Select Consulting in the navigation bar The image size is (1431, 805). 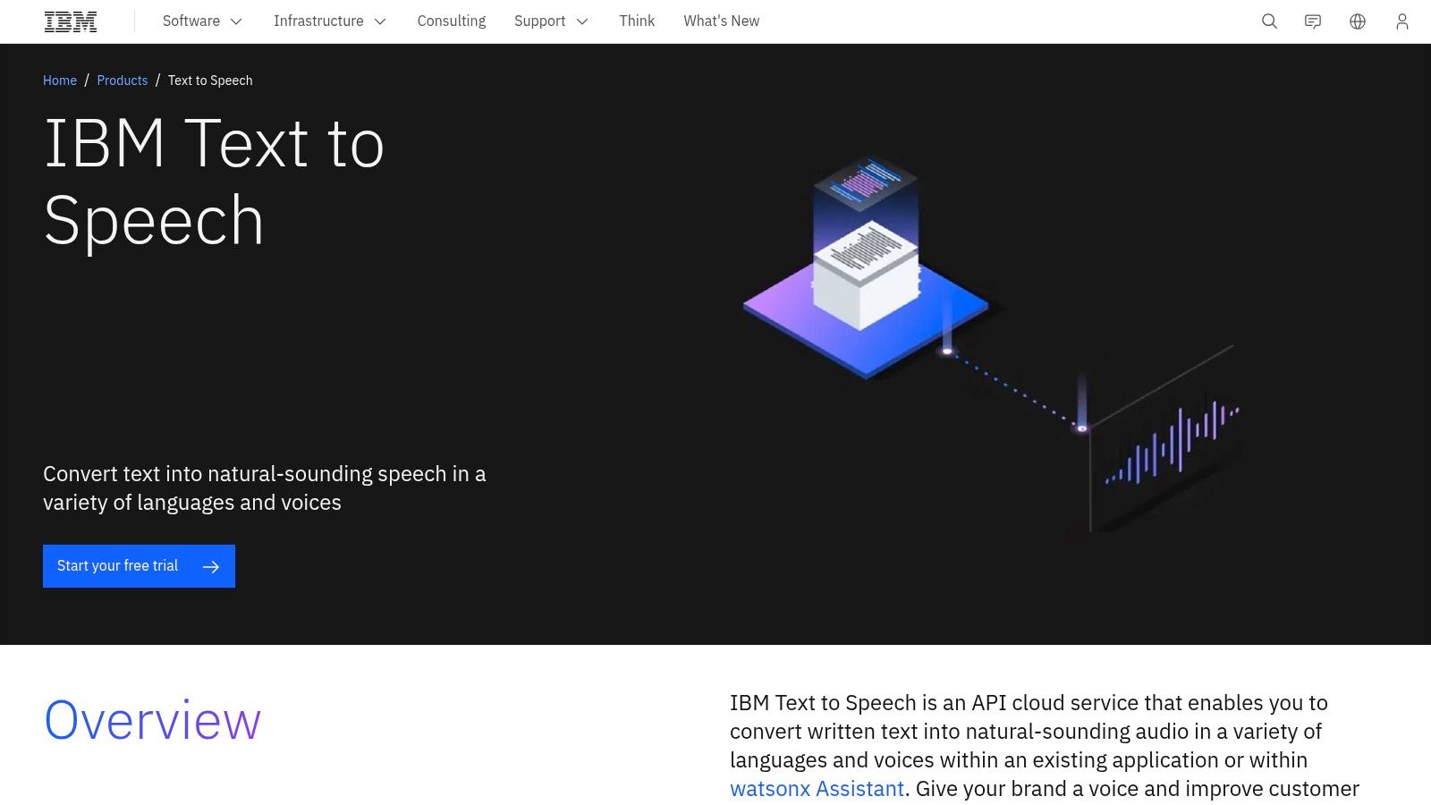click(452, 21)
